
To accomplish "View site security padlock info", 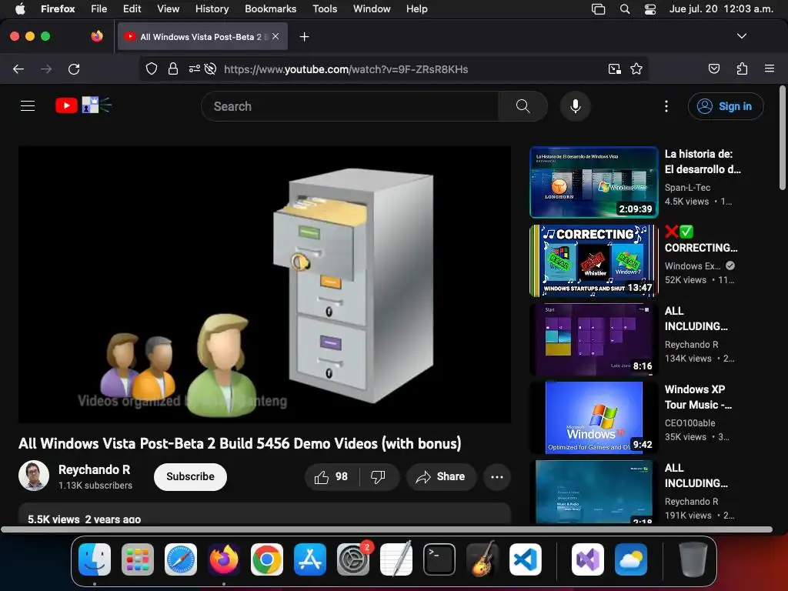I will 173,68.
